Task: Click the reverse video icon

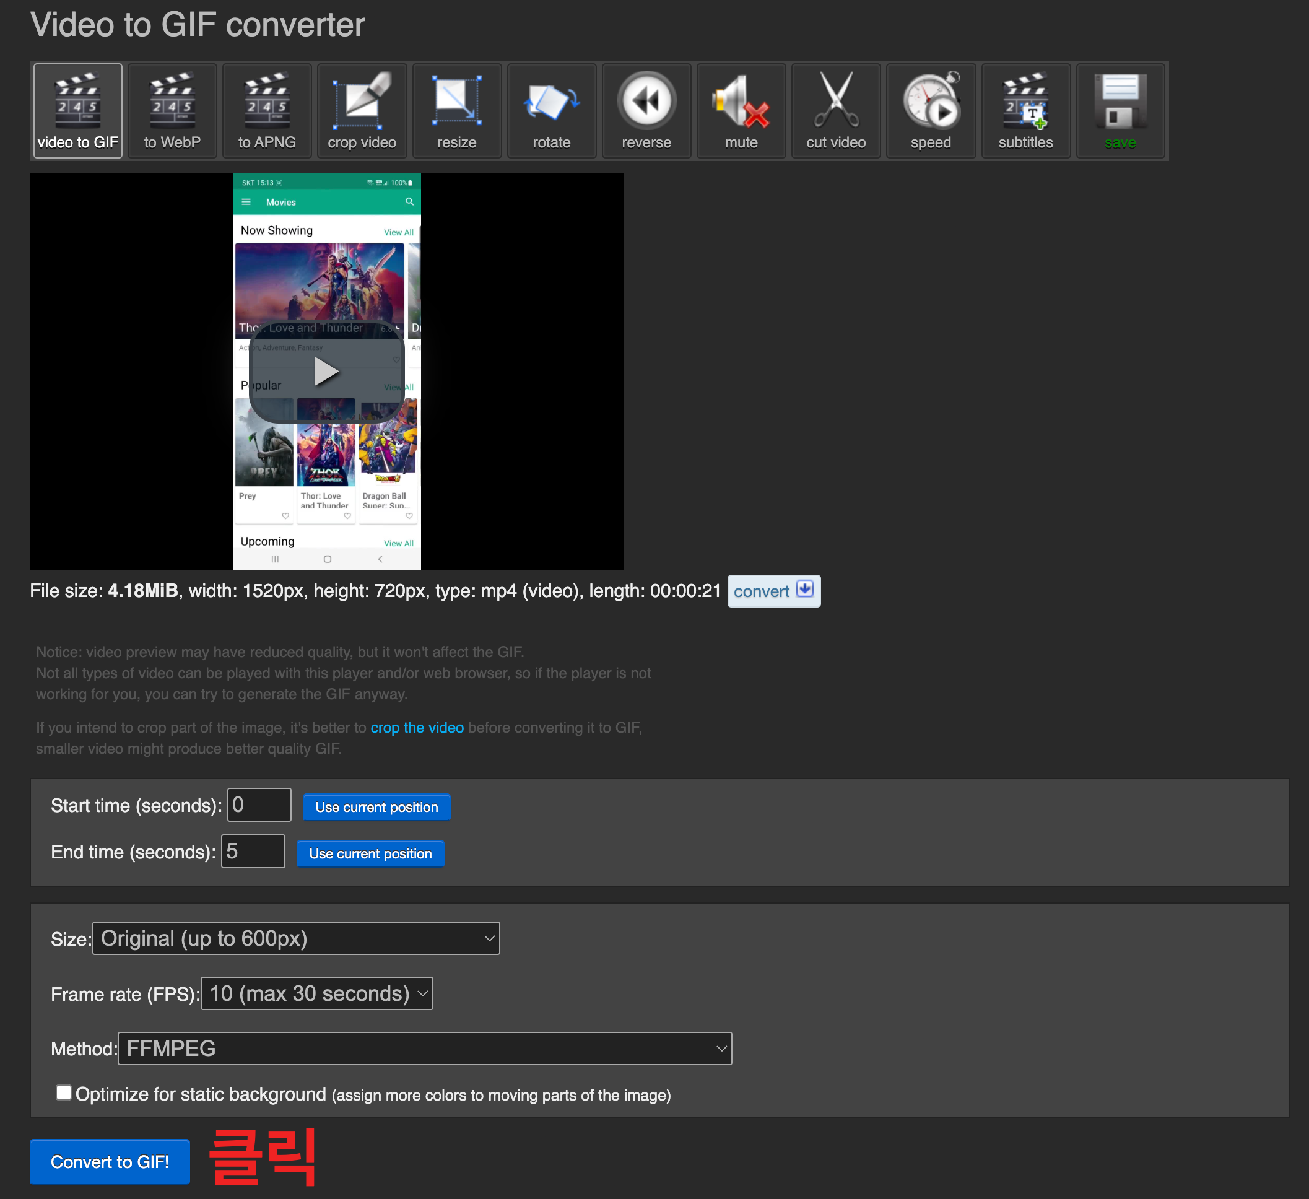Action: click(646, 110)
